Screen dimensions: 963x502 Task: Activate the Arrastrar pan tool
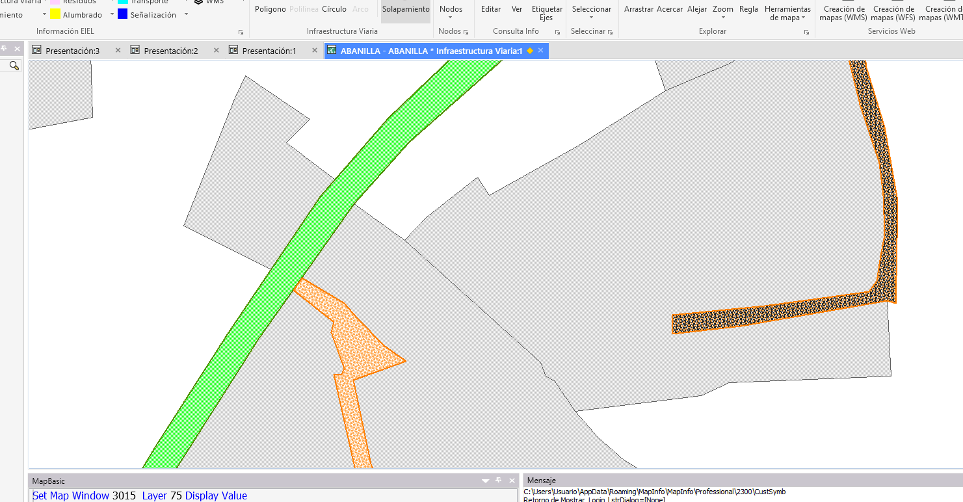point(639,9)
